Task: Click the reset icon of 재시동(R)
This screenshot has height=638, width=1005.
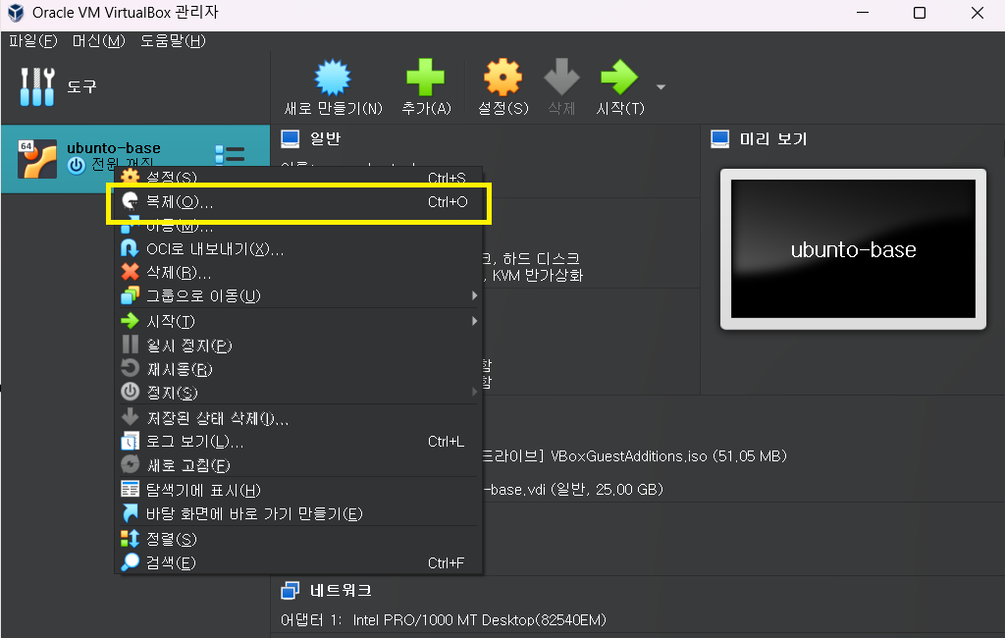Action: (131, 368)
